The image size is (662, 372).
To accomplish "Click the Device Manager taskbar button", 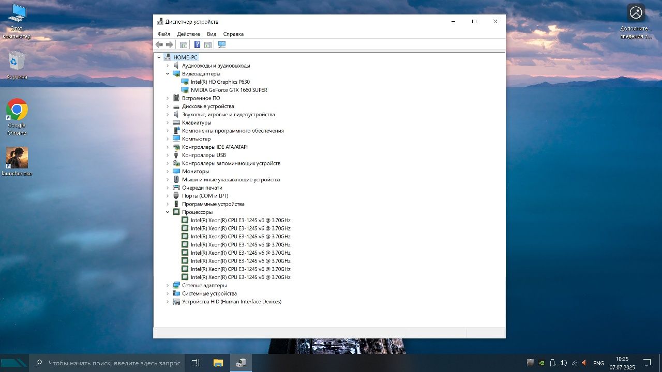I will (x=241, y=363).
